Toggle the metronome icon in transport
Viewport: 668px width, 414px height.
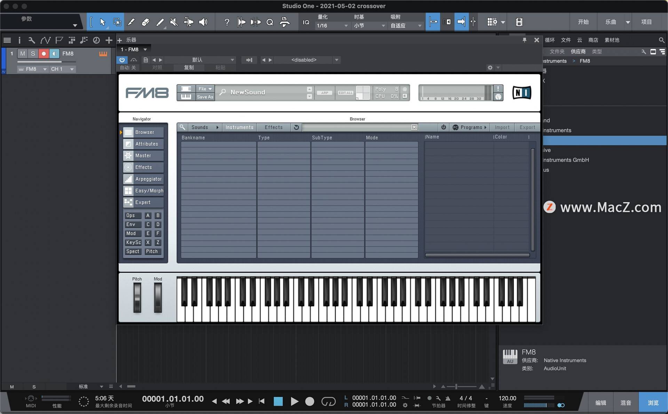(448, 398)
